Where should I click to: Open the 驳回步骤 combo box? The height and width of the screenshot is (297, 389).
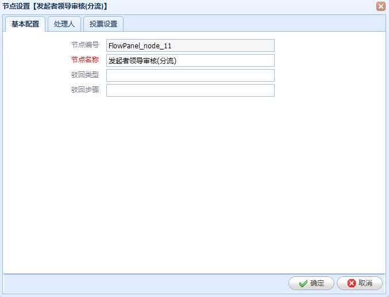pyautogui.click(x=190, y=90)
